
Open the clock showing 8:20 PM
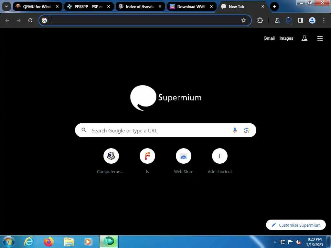pyautogui.click(x=314, y=242)
